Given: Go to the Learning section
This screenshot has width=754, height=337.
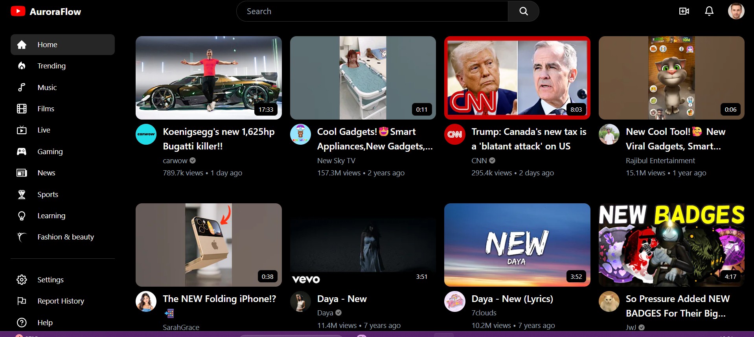Looking at the screenshot, I should [51, 216].
